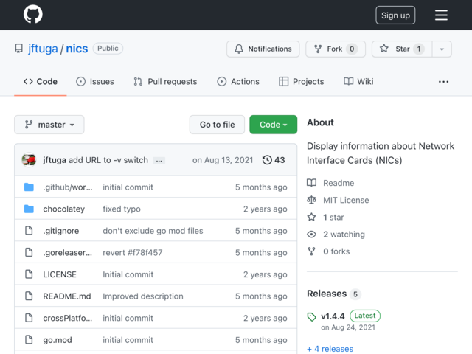Viewport: 472px width, 354px height.
Task: Click the .github/workflows folder icon
Action: point(29,187)
